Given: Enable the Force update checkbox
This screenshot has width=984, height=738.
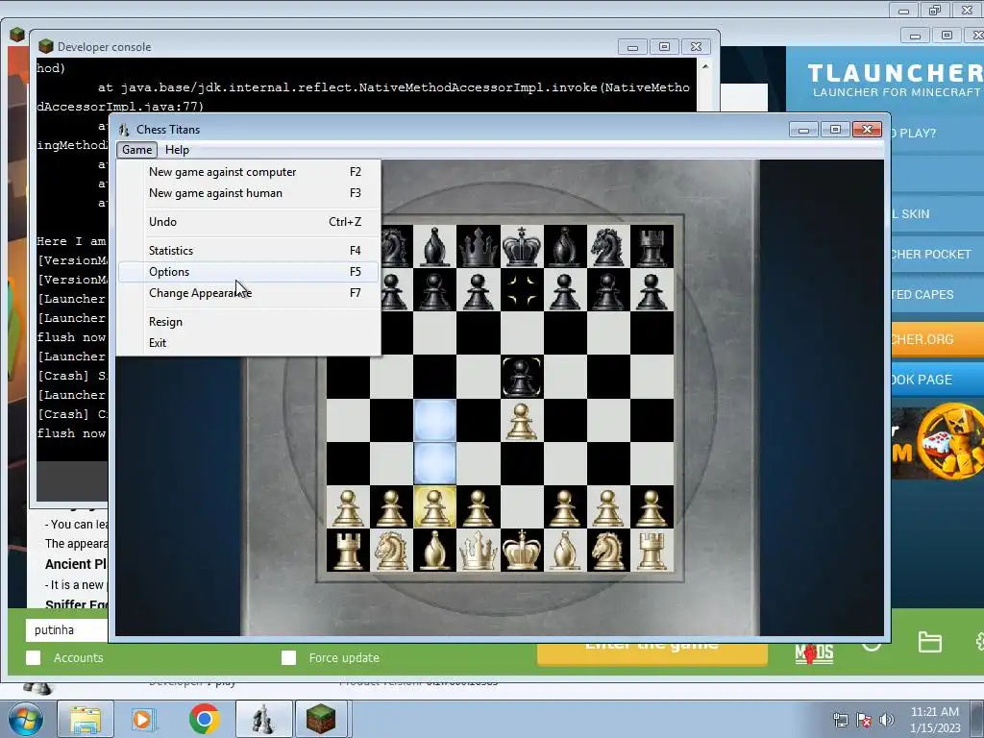Looking at the screenshot, I should click(288, 657).
